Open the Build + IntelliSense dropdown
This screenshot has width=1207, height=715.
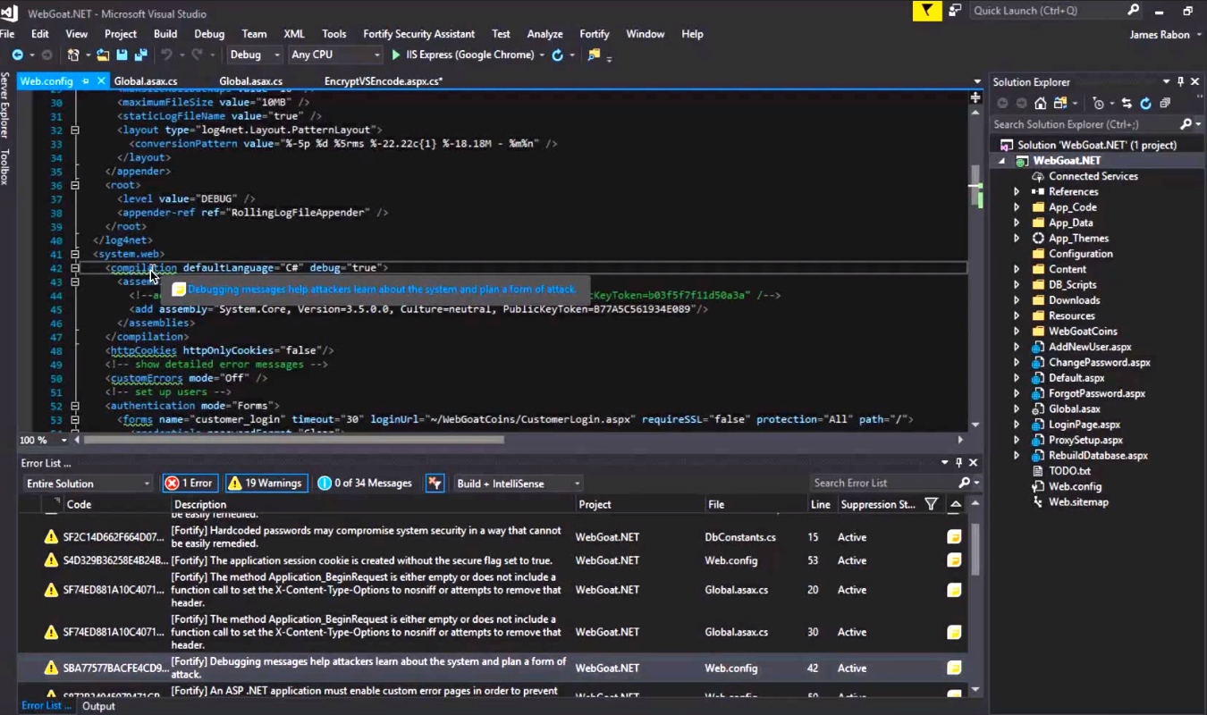tap(519, 484)
